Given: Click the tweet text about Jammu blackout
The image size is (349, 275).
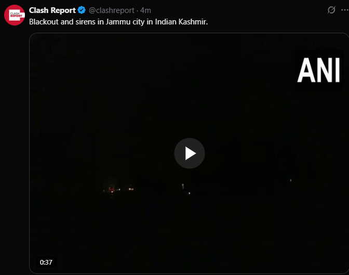Looking at the screenshot, I should pos(118,22).
